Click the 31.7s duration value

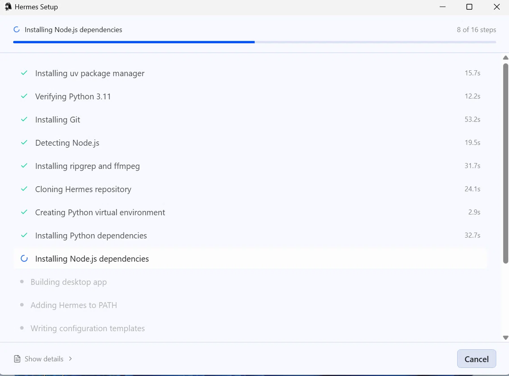click(x=473, y=166)
